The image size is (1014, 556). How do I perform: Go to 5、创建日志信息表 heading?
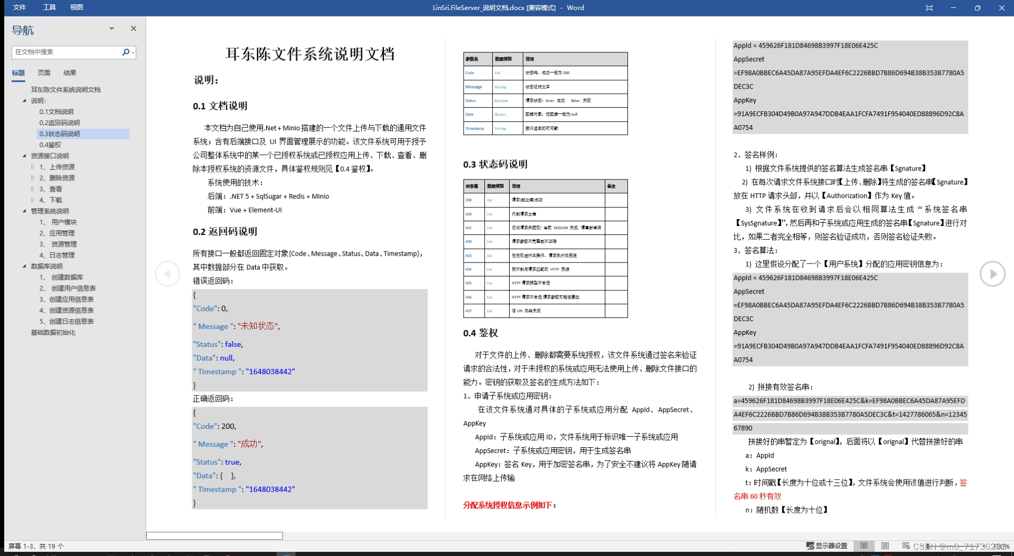coord(67,322)
